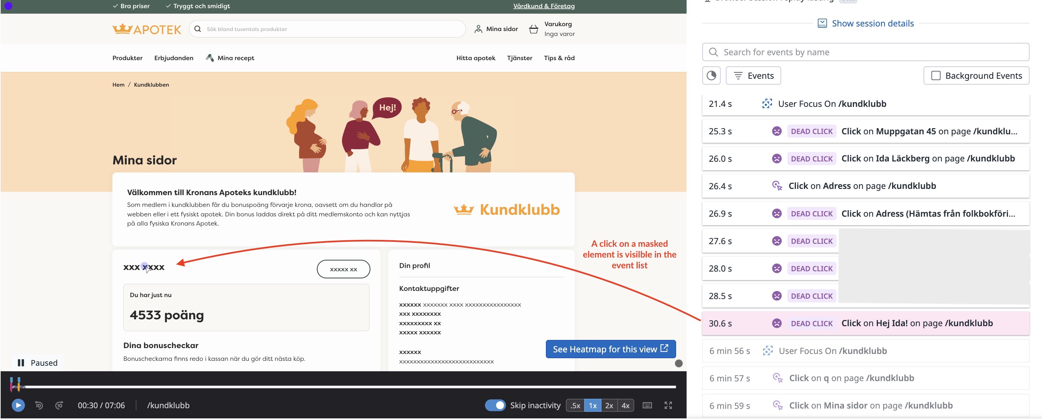Image resolution: width=1042 pixels, height=419 pixels.
Task: Click the Mina sidor user icon
Action: click(478, 29)
